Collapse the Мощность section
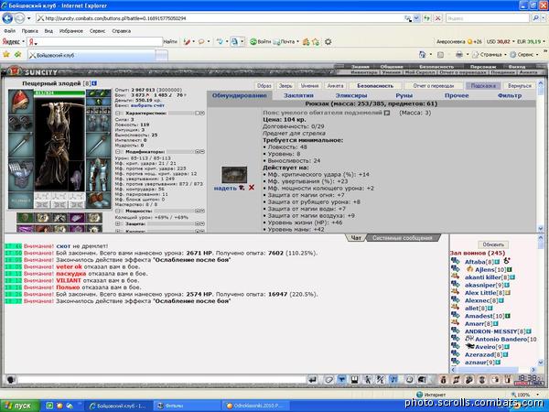 click(118, 211)
